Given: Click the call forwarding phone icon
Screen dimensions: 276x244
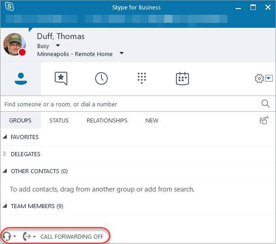Looking at the screenshot, I should 27,236.
